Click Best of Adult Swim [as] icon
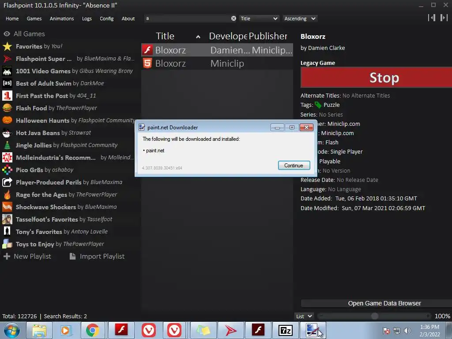452x339 pixels. 7,83
